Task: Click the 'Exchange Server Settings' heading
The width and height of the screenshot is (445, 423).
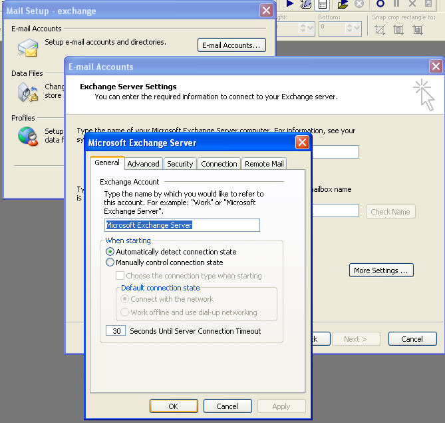Action: click(128, 87)
